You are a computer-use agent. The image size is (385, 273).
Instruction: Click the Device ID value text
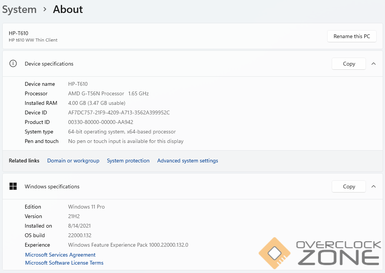[119, 112]
